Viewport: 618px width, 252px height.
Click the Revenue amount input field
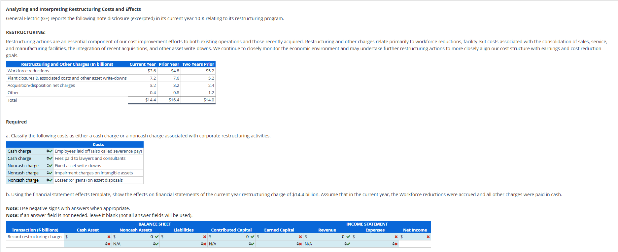point(326,236)
